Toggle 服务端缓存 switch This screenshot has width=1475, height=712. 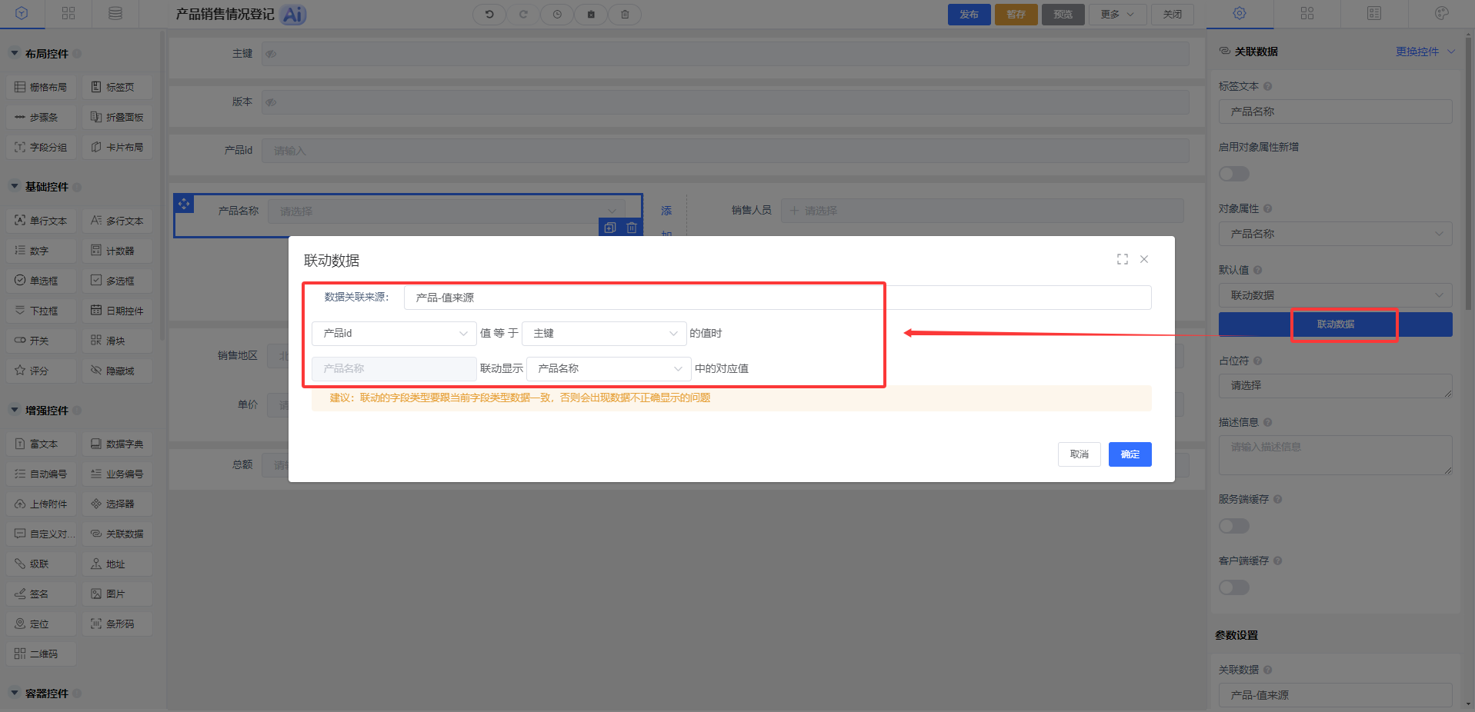[x=1234, y=526]
